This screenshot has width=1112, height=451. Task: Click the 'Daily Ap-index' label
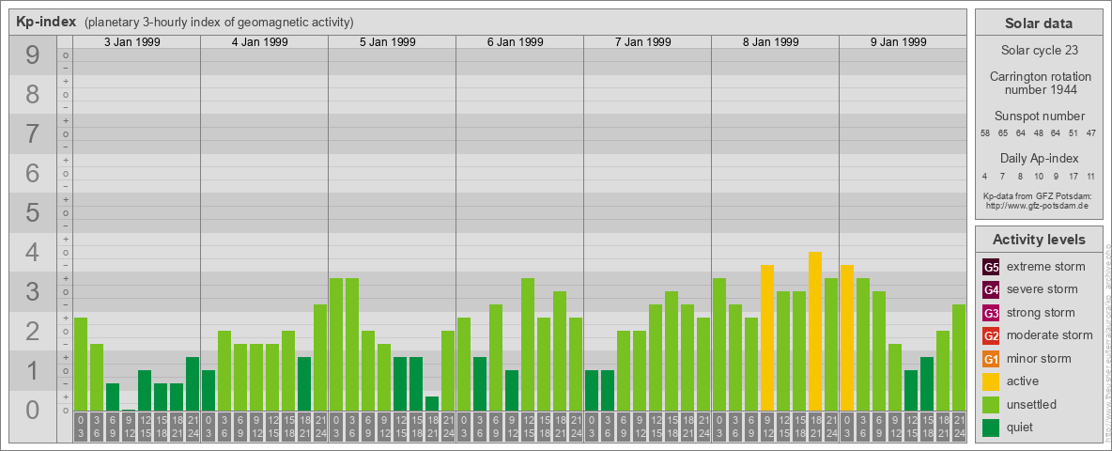(x=1039, y=158)
